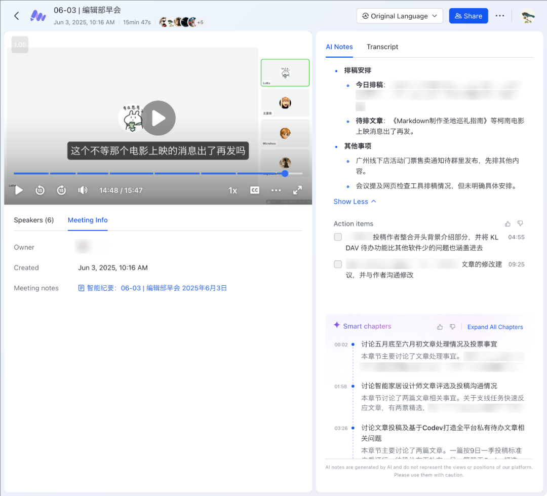Select the green-highlighted Lotta participant thumbnail

click(x=285, y=72)
